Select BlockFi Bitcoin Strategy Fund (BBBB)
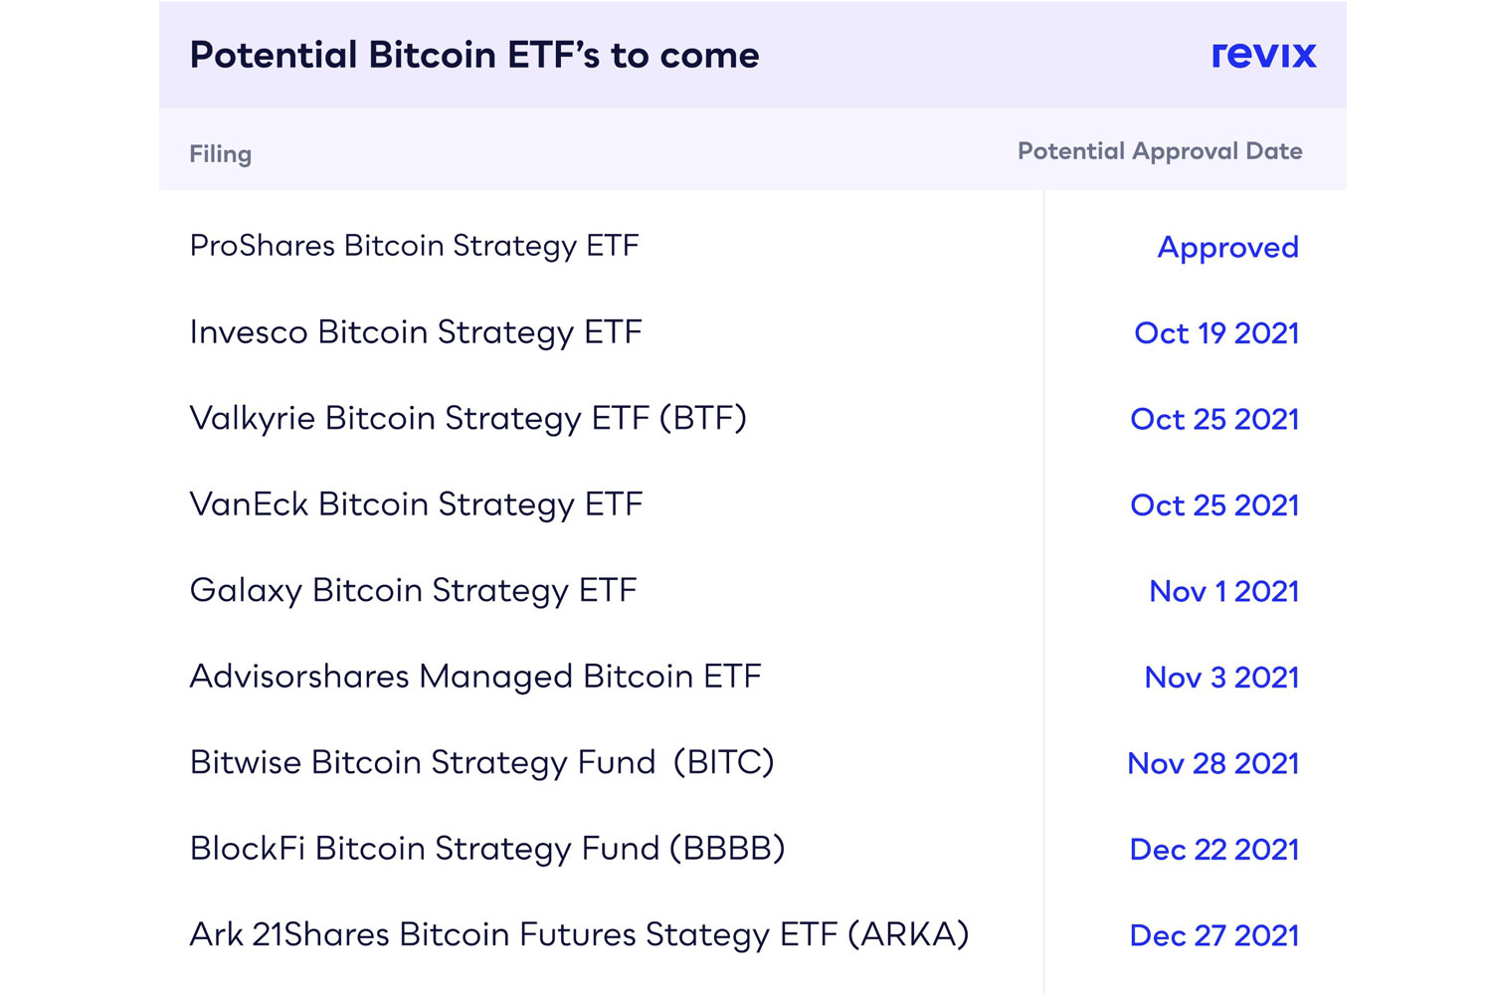Screen dimensions: 1492x995 [487, 849]
